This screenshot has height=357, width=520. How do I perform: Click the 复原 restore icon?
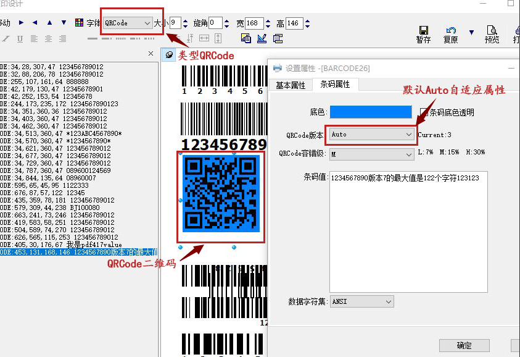pos(451,31)
